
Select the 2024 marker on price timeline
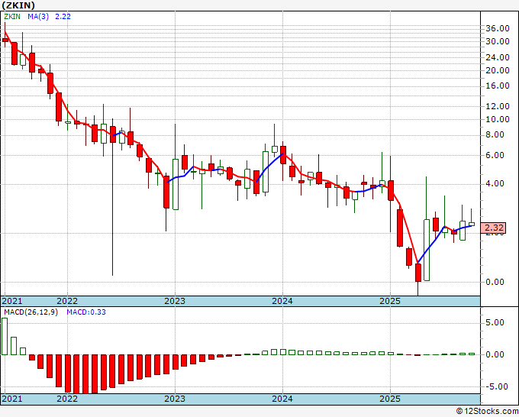pyautogui.click(x=282, y=301)
